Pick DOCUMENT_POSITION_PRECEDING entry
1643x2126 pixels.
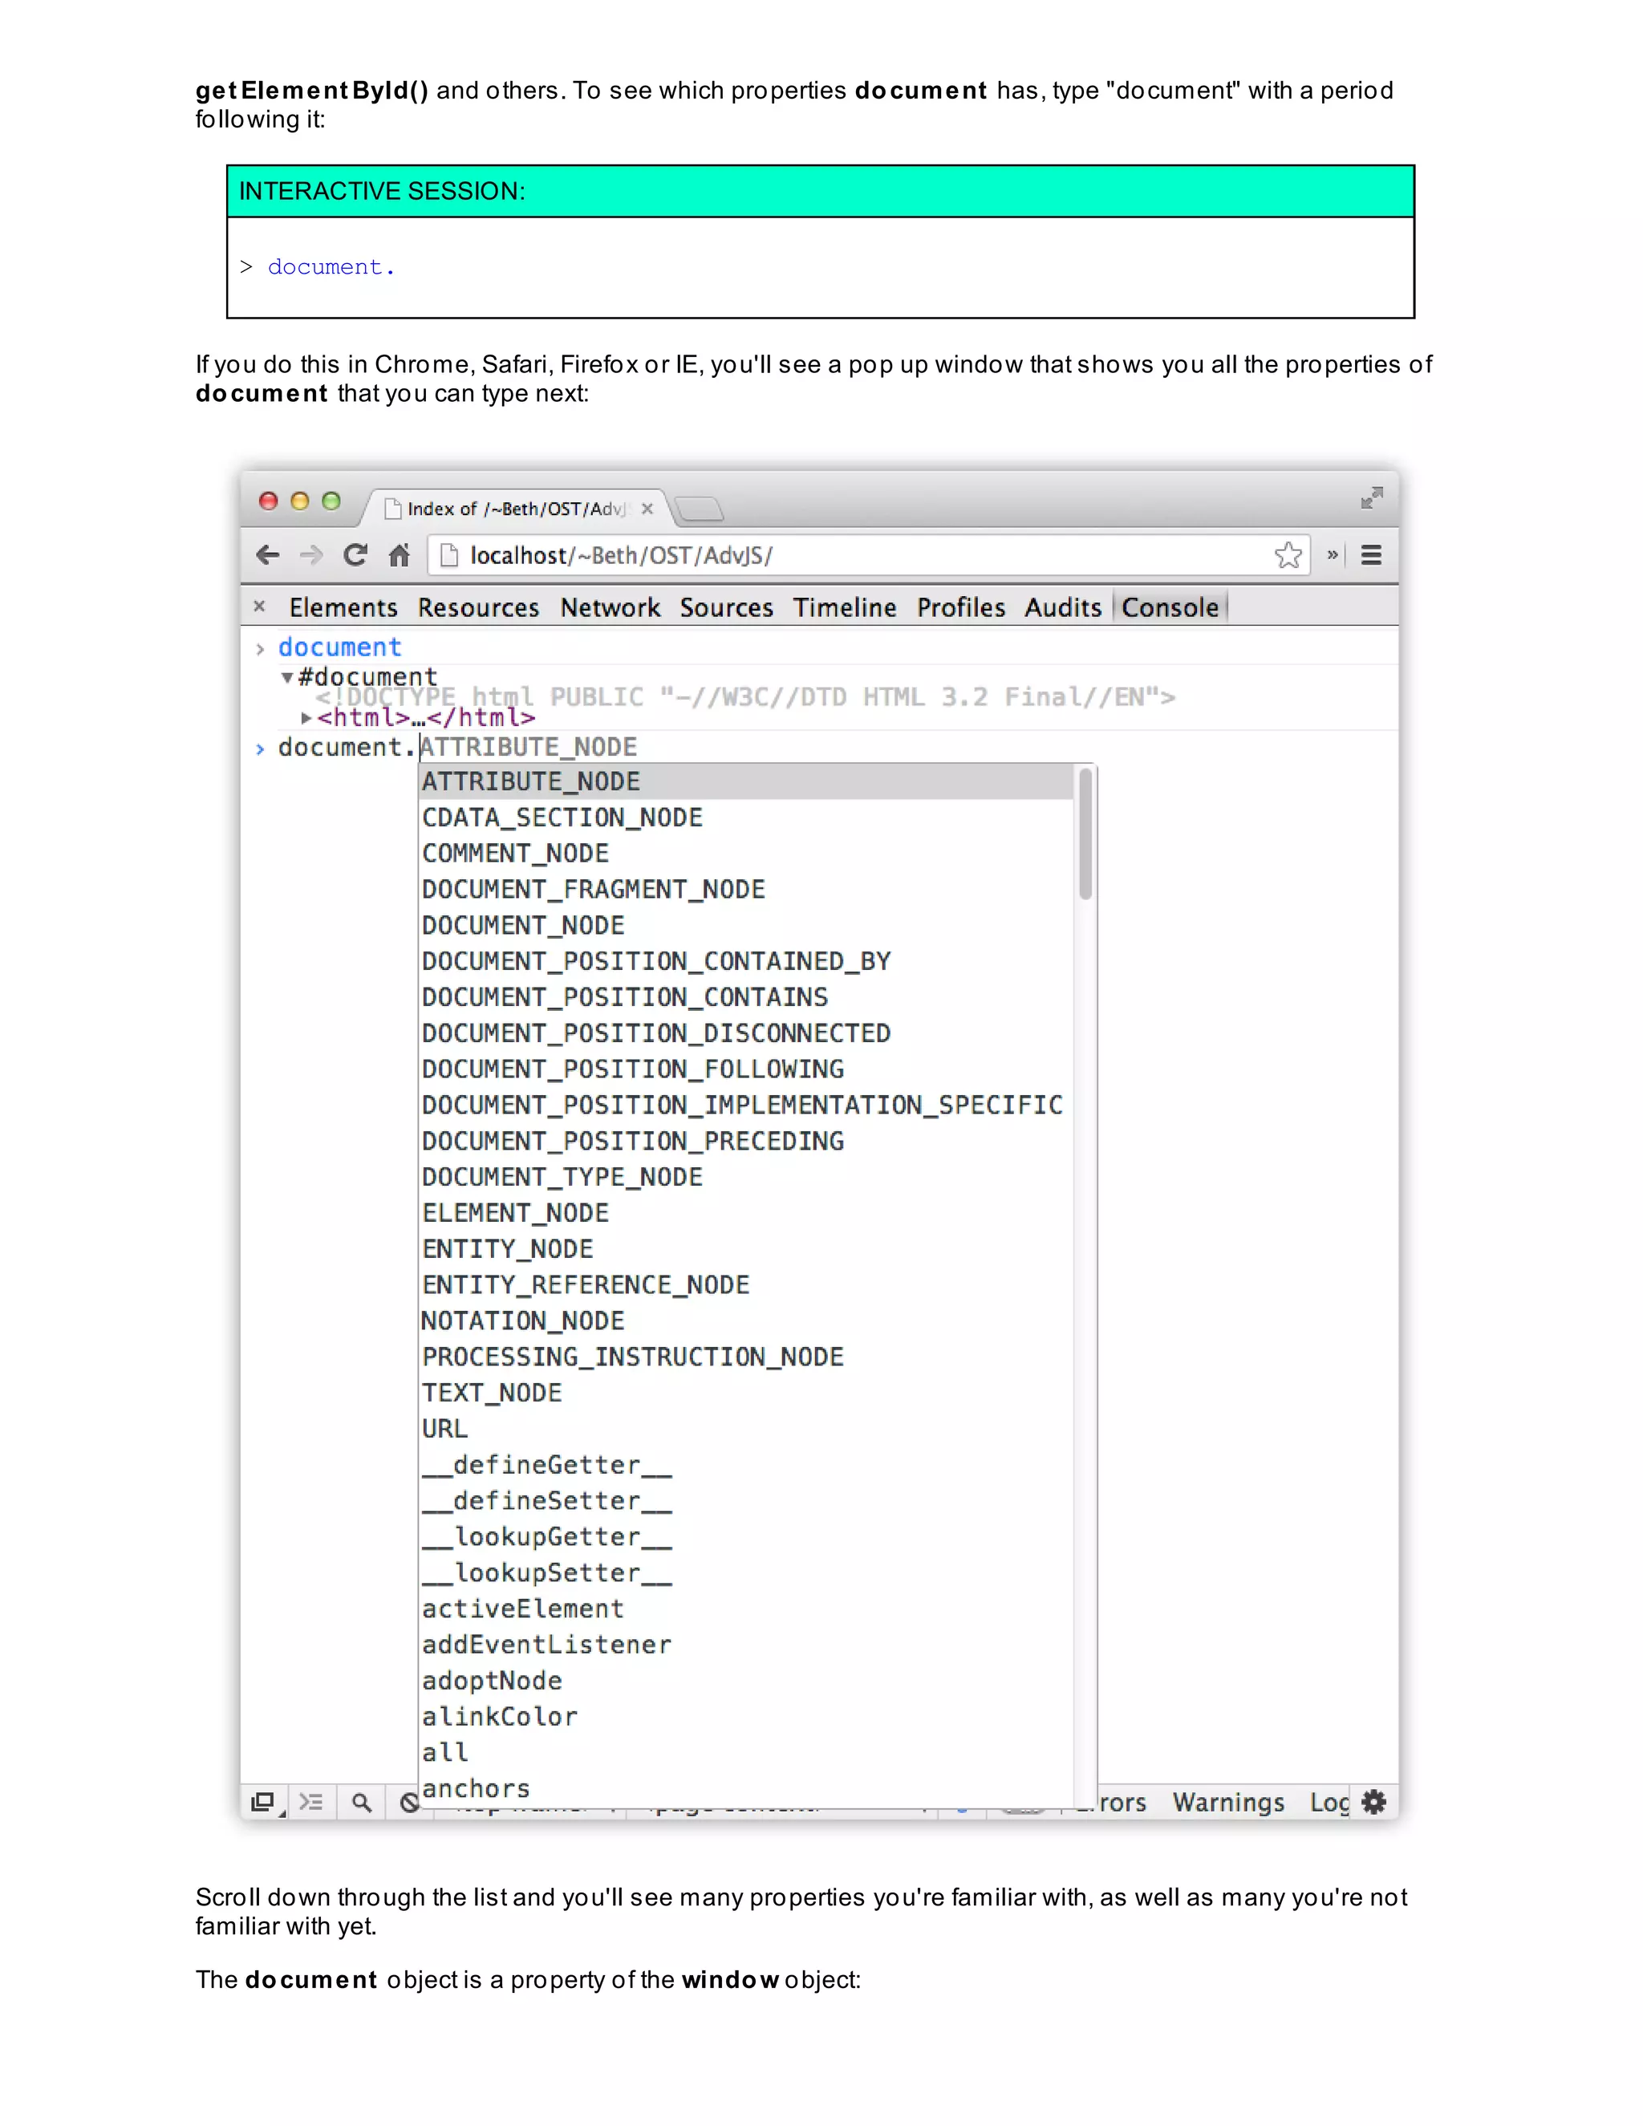click(747, 1142)
